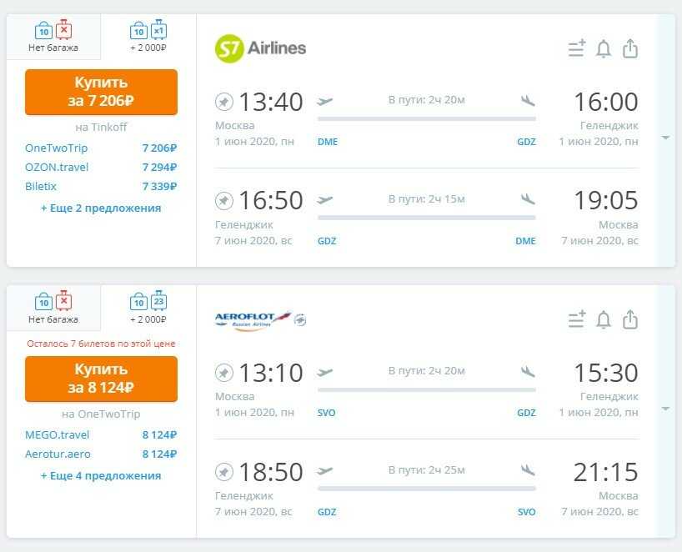
Task: Add the Aeroflot ticket to the comparison list
Action: [577, 319]
